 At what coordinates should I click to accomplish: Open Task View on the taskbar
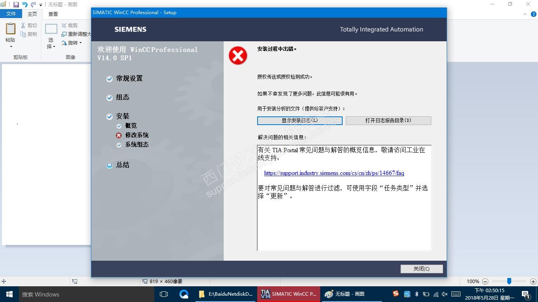click(x=164, y=294)
